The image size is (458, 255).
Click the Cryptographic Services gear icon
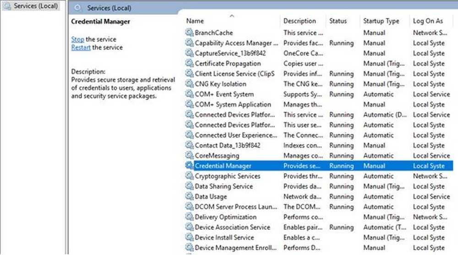[189, 176]
